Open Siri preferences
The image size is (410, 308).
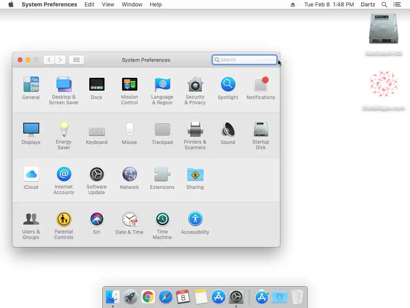96,223
